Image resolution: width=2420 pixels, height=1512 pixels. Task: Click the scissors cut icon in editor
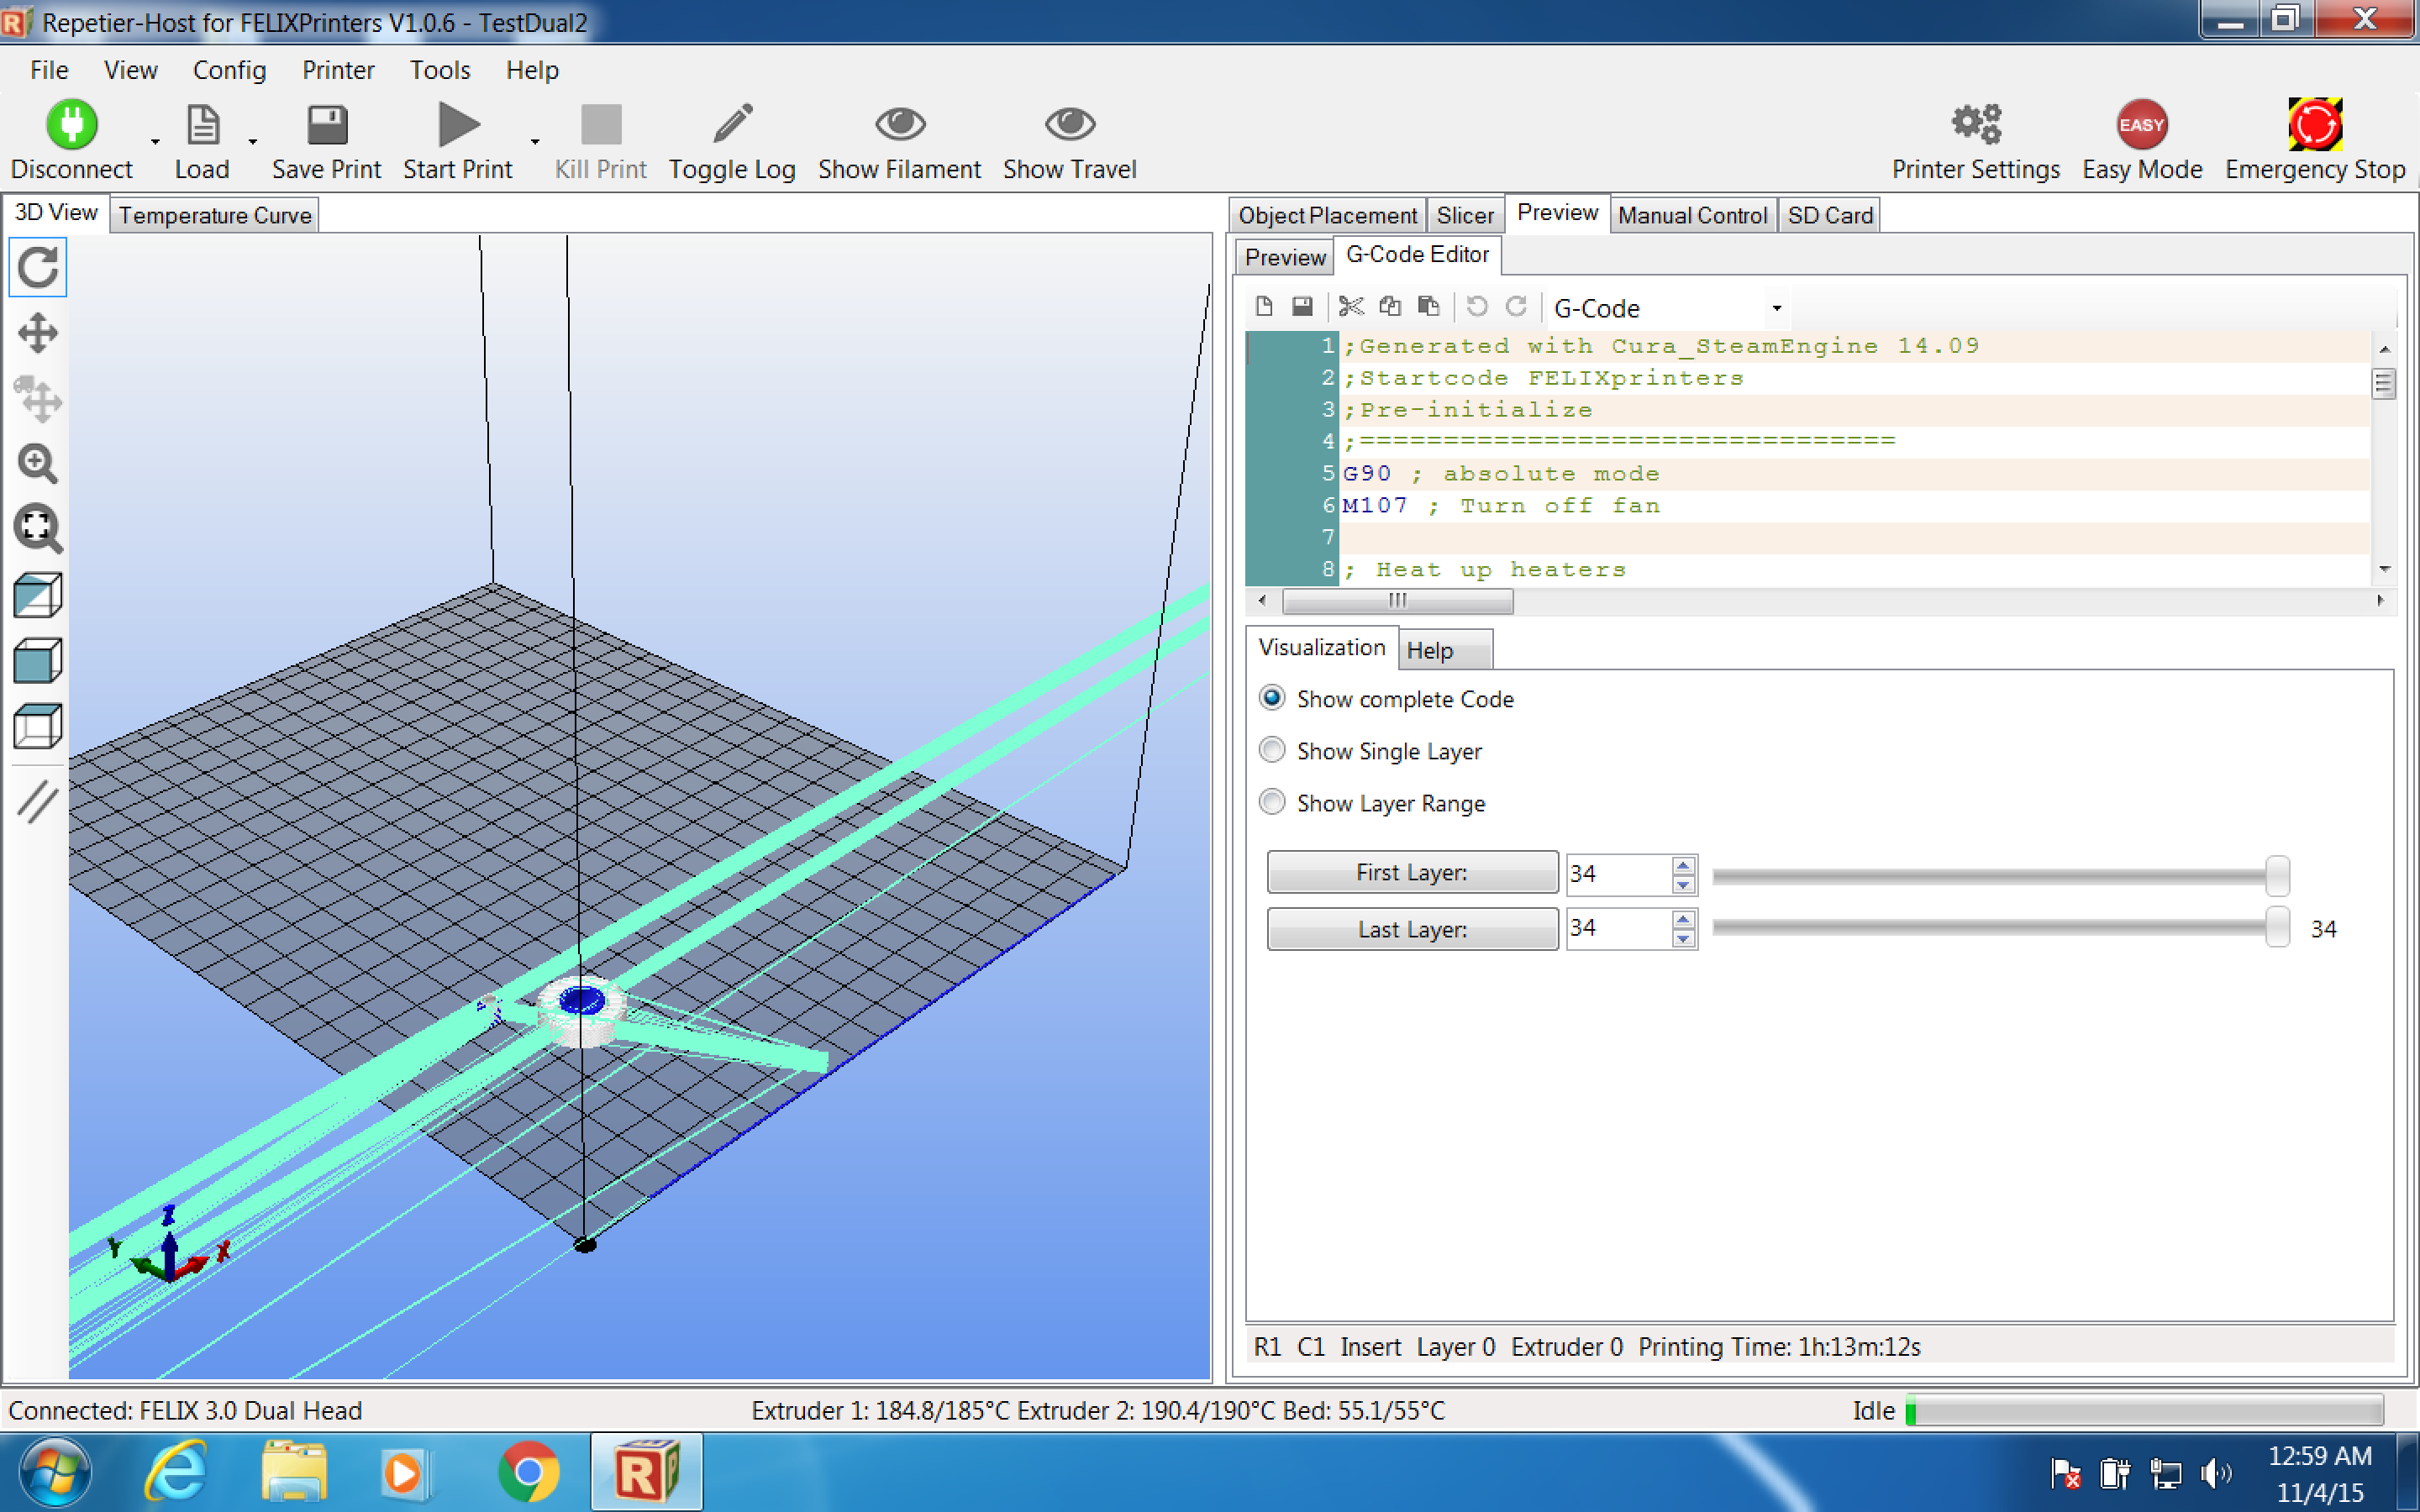click(x=1350, y=307)
